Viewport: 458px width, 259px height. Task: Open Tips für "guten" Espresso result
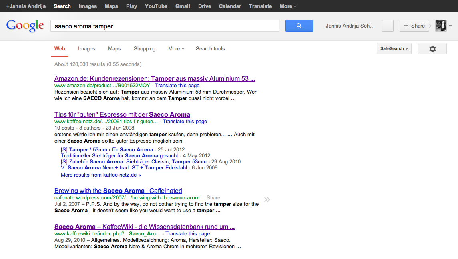[x=122, y=115]
